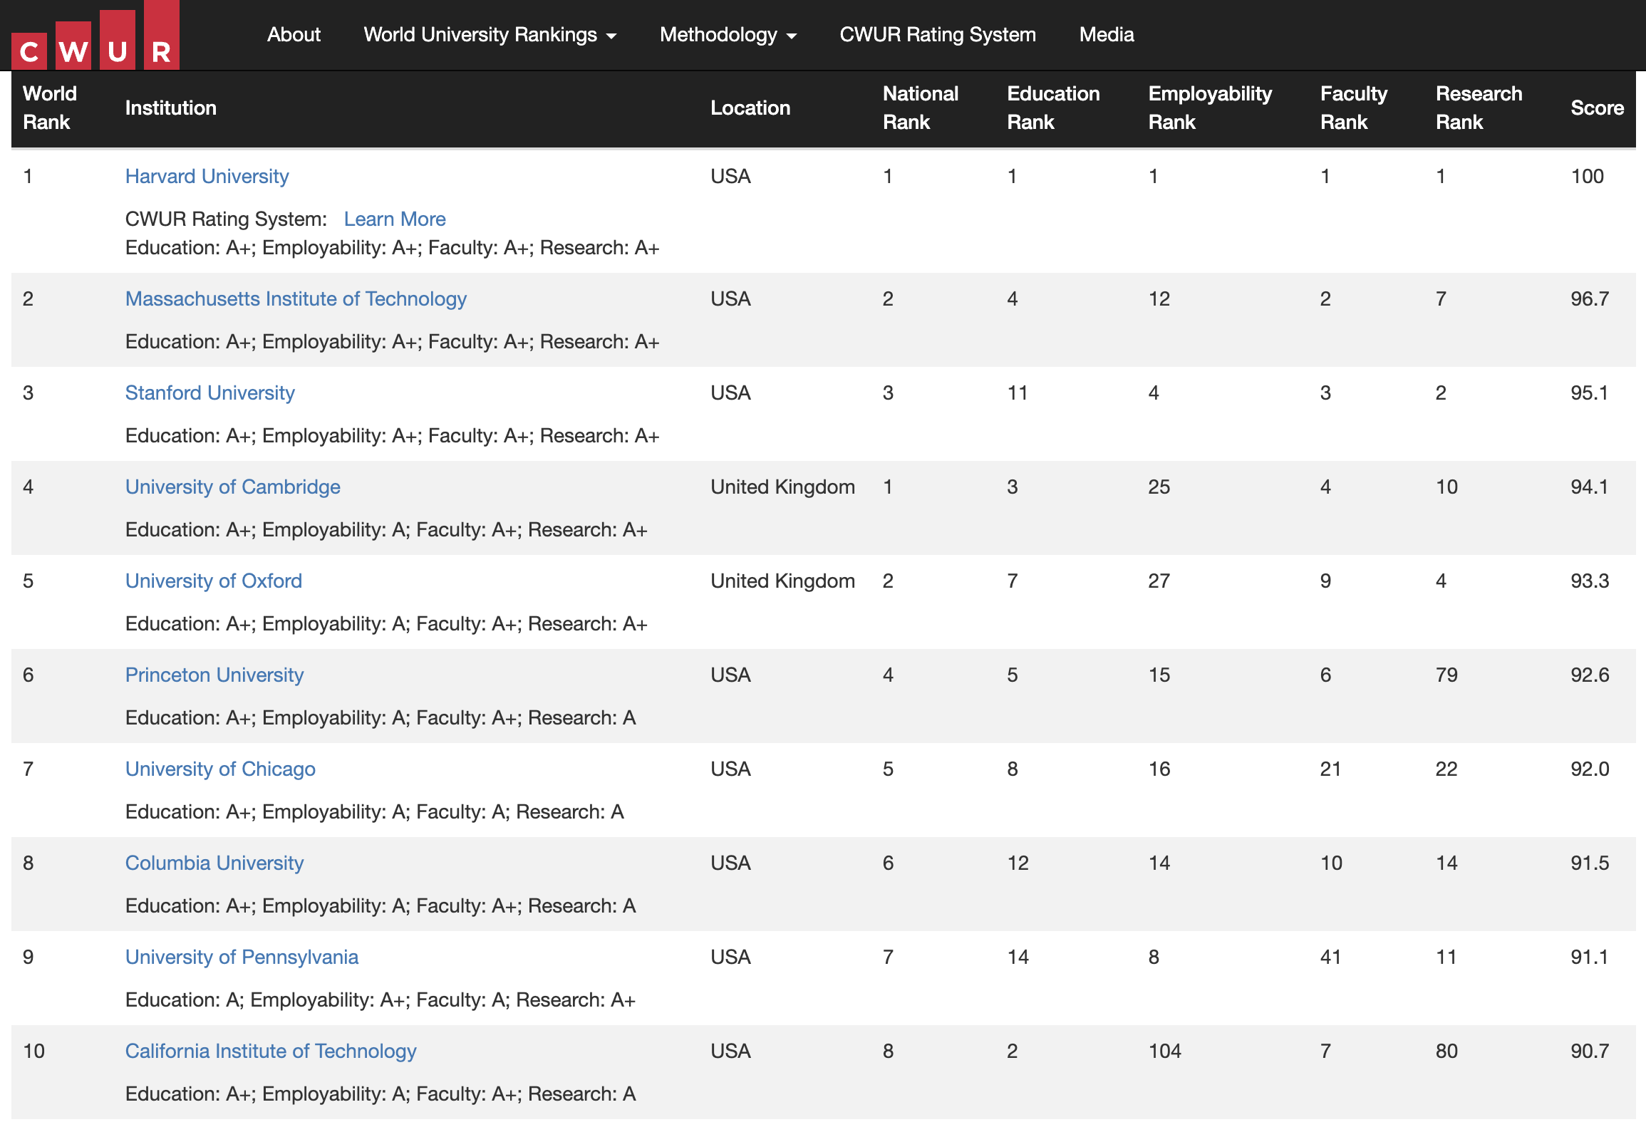
Task: Expand World University Rankings dropdown
Action: click(490, 34)
